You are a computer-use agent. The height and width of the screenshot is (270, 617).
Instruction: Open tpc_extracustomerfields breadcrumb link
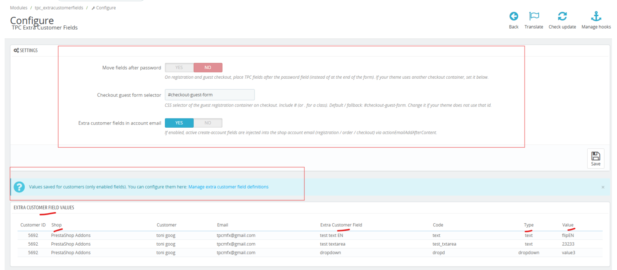pos(59,8)
